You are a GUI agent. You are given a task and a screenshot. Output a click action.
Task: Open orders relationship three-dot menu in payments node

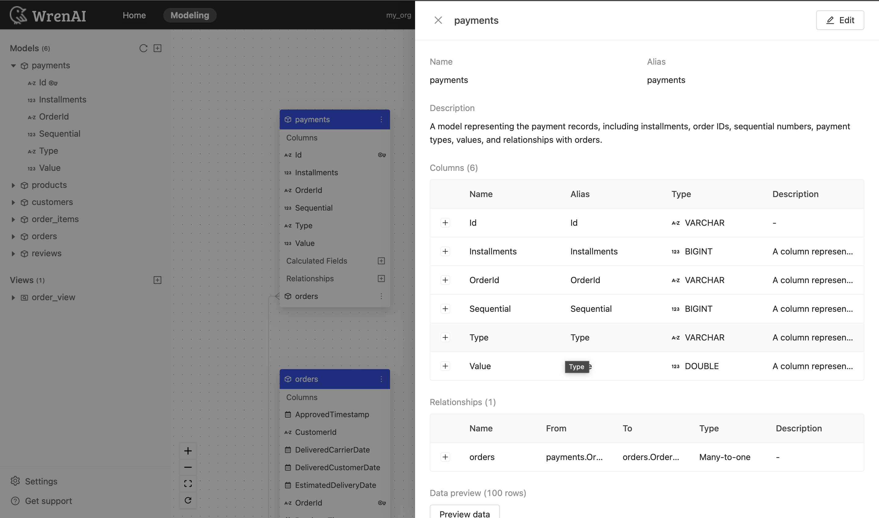point(381,296)
